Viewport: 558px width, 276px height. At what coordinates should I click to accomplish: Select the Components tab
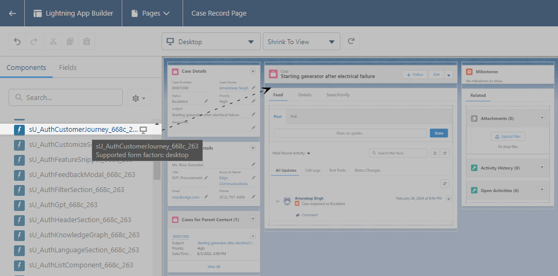[x=26, y=68]
